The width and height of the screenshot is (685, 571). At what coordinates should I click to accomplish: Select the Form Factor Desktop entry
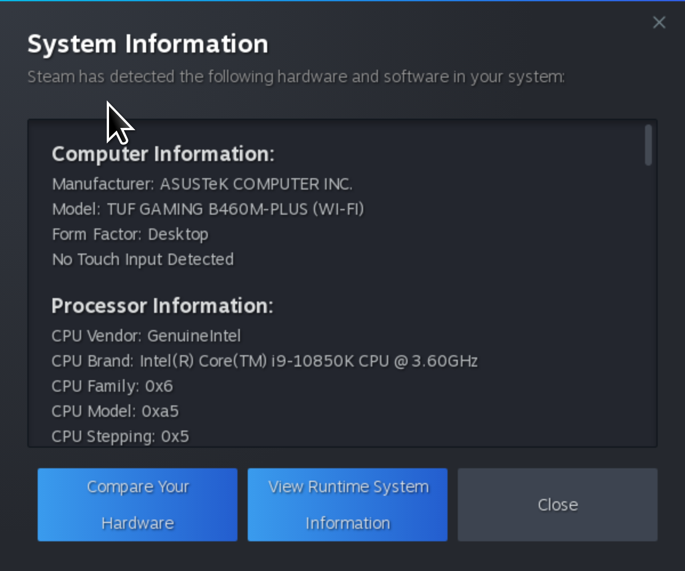click(130, 234)
